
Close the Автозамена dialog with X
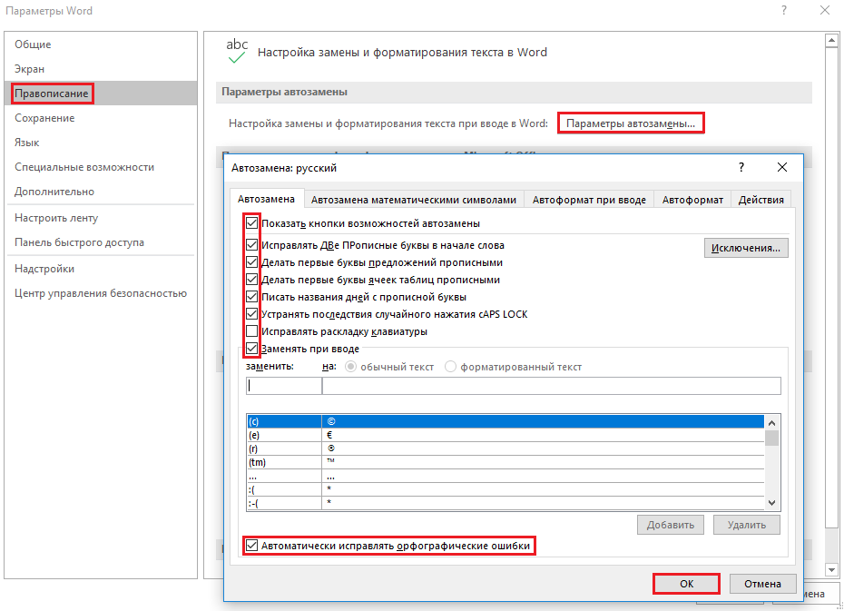tap(781, 168)
